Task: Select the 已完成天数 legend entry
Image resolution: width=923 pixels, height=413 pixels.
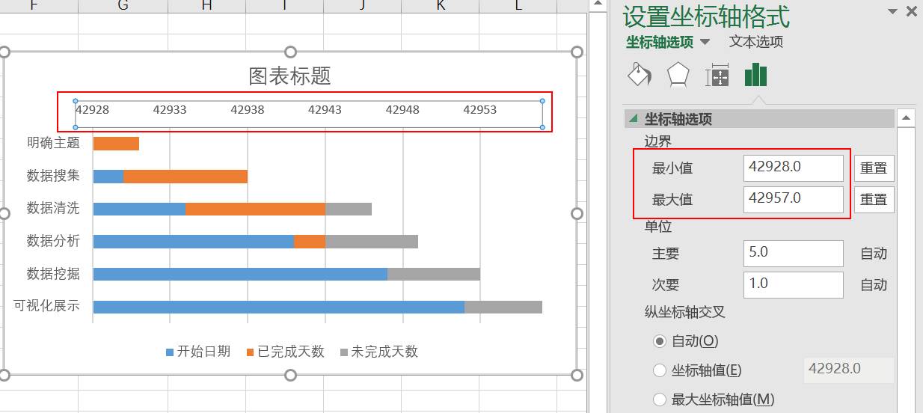Action: 286,352
